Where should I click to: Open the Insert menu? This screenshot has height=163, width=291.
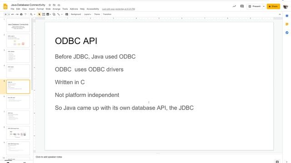click(x=32, y=9)
